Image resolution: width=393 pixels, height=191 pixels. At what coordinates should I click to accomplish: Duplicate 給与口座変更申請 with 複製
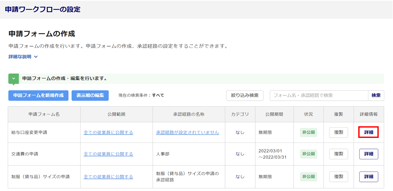click(x=339, y=132)
